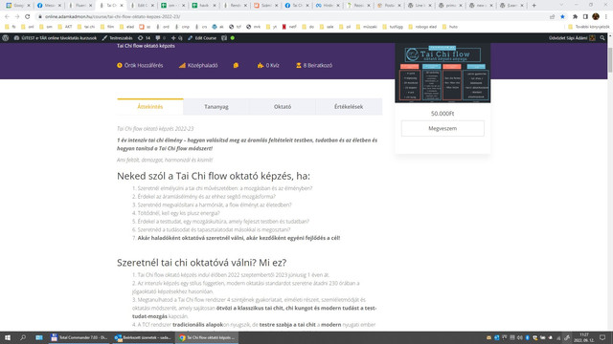Open the Netflix netf bookmark
The width and height of the screenshot is (613, 344).
coord(289,27)
